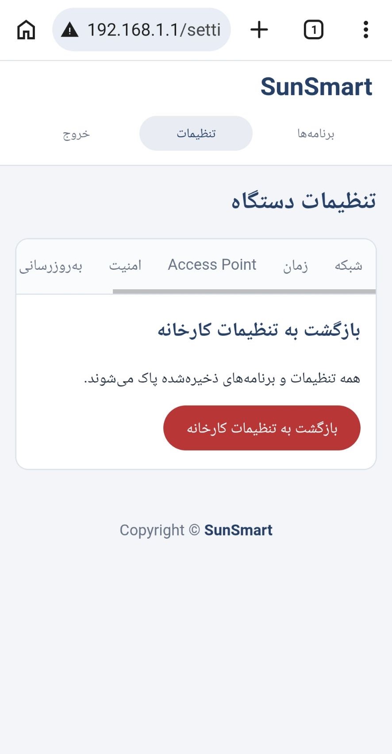This screenshot has height=754, width=392.
Task: Switch to the زمان settings tab
Action: [296, 266]
